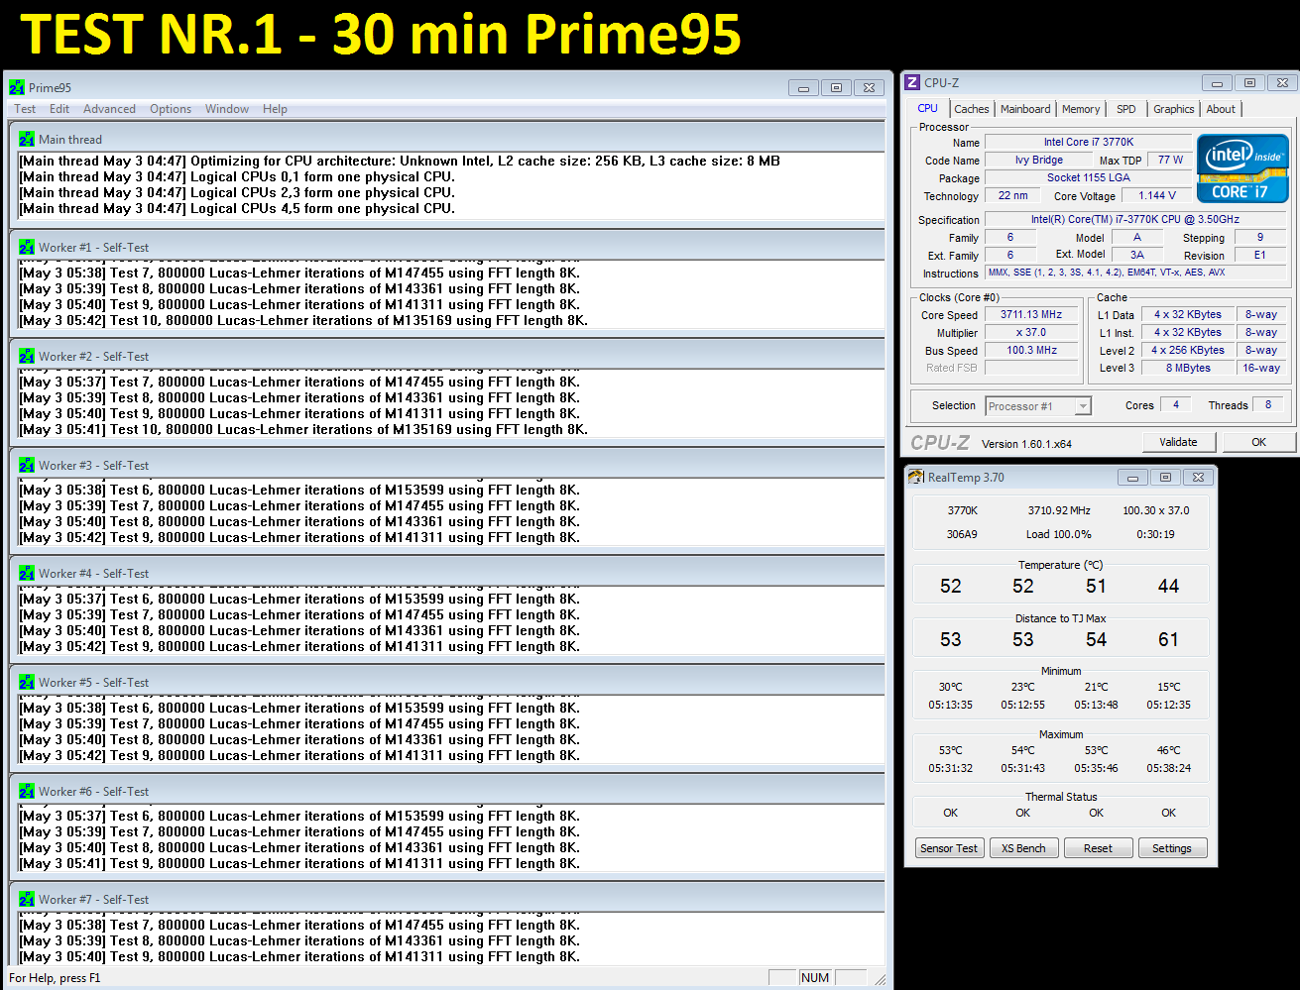The height and width of the screenshot is (990, 1300).
Task: Click the Worker #3 Self-Test window icon
Action: [27, 465]
